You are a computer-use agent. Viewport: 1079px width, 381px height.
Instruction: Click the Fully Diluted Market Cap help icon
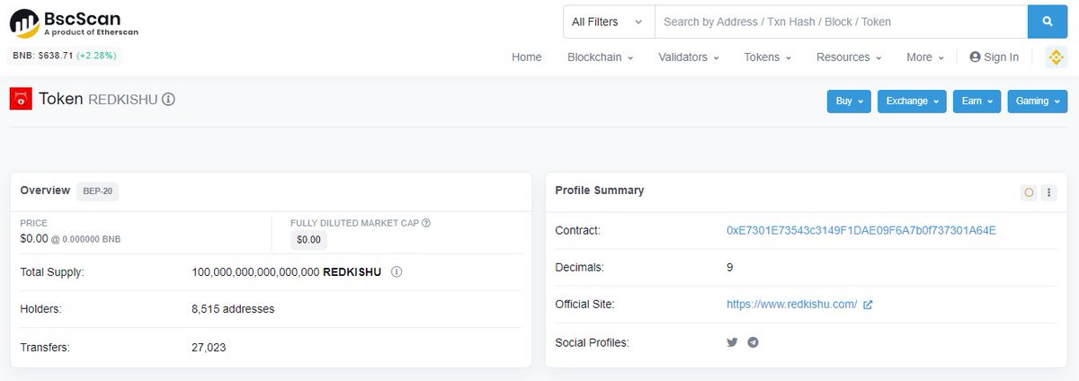coord(426,223)
